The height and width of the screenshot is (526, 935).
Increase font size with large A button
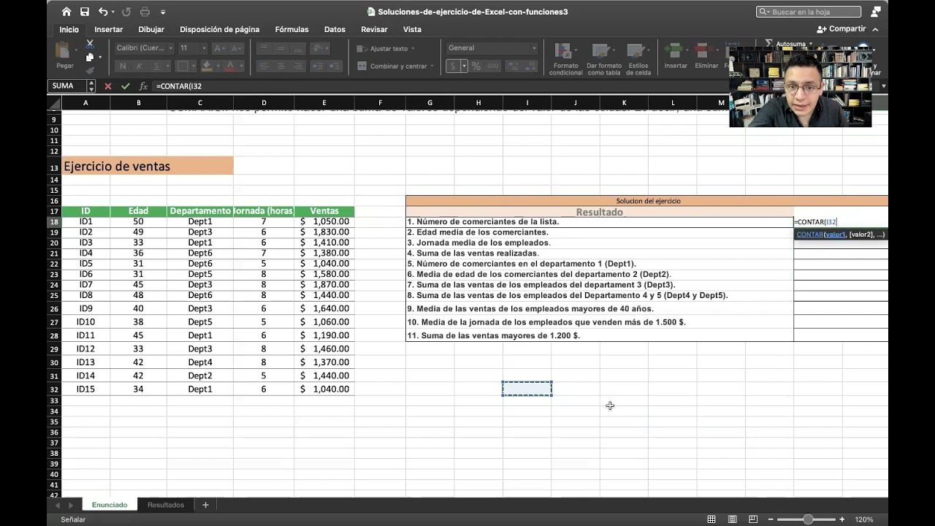[218, 48]
